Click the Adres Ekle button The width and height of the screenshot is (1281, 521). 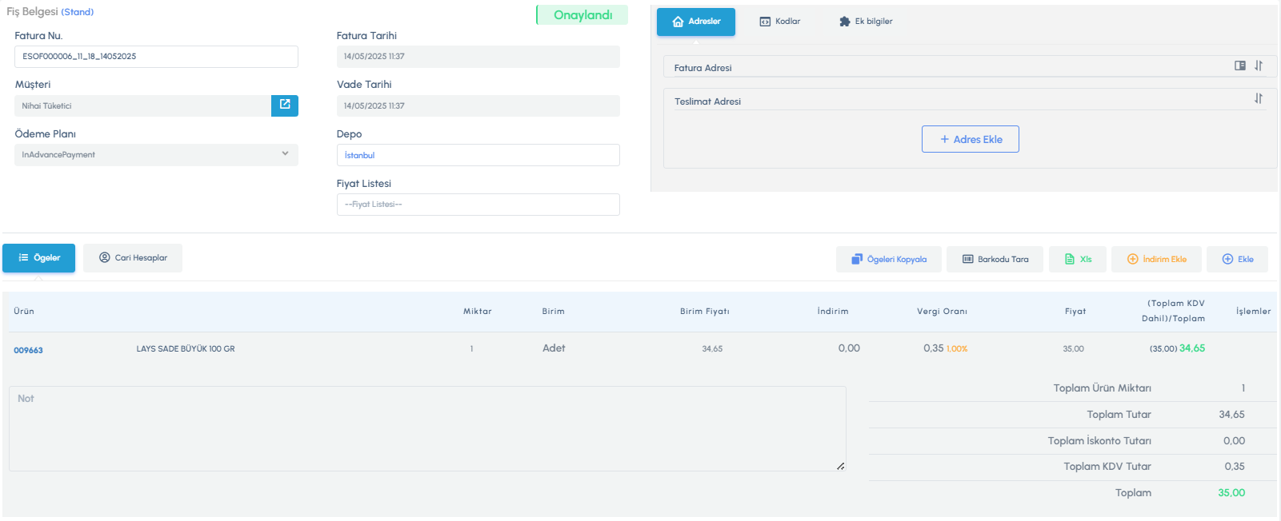point(970,139)
